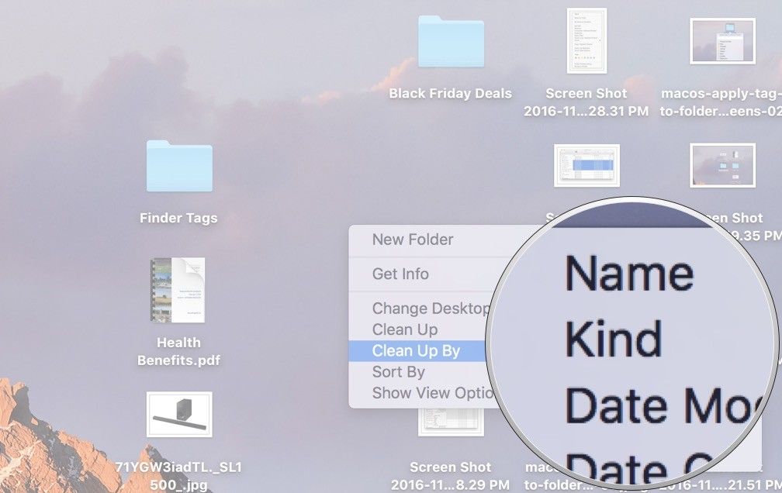Open the Black Friday Deals folder
This screenshot has height=493, width=782.
[x=451, y=42]
